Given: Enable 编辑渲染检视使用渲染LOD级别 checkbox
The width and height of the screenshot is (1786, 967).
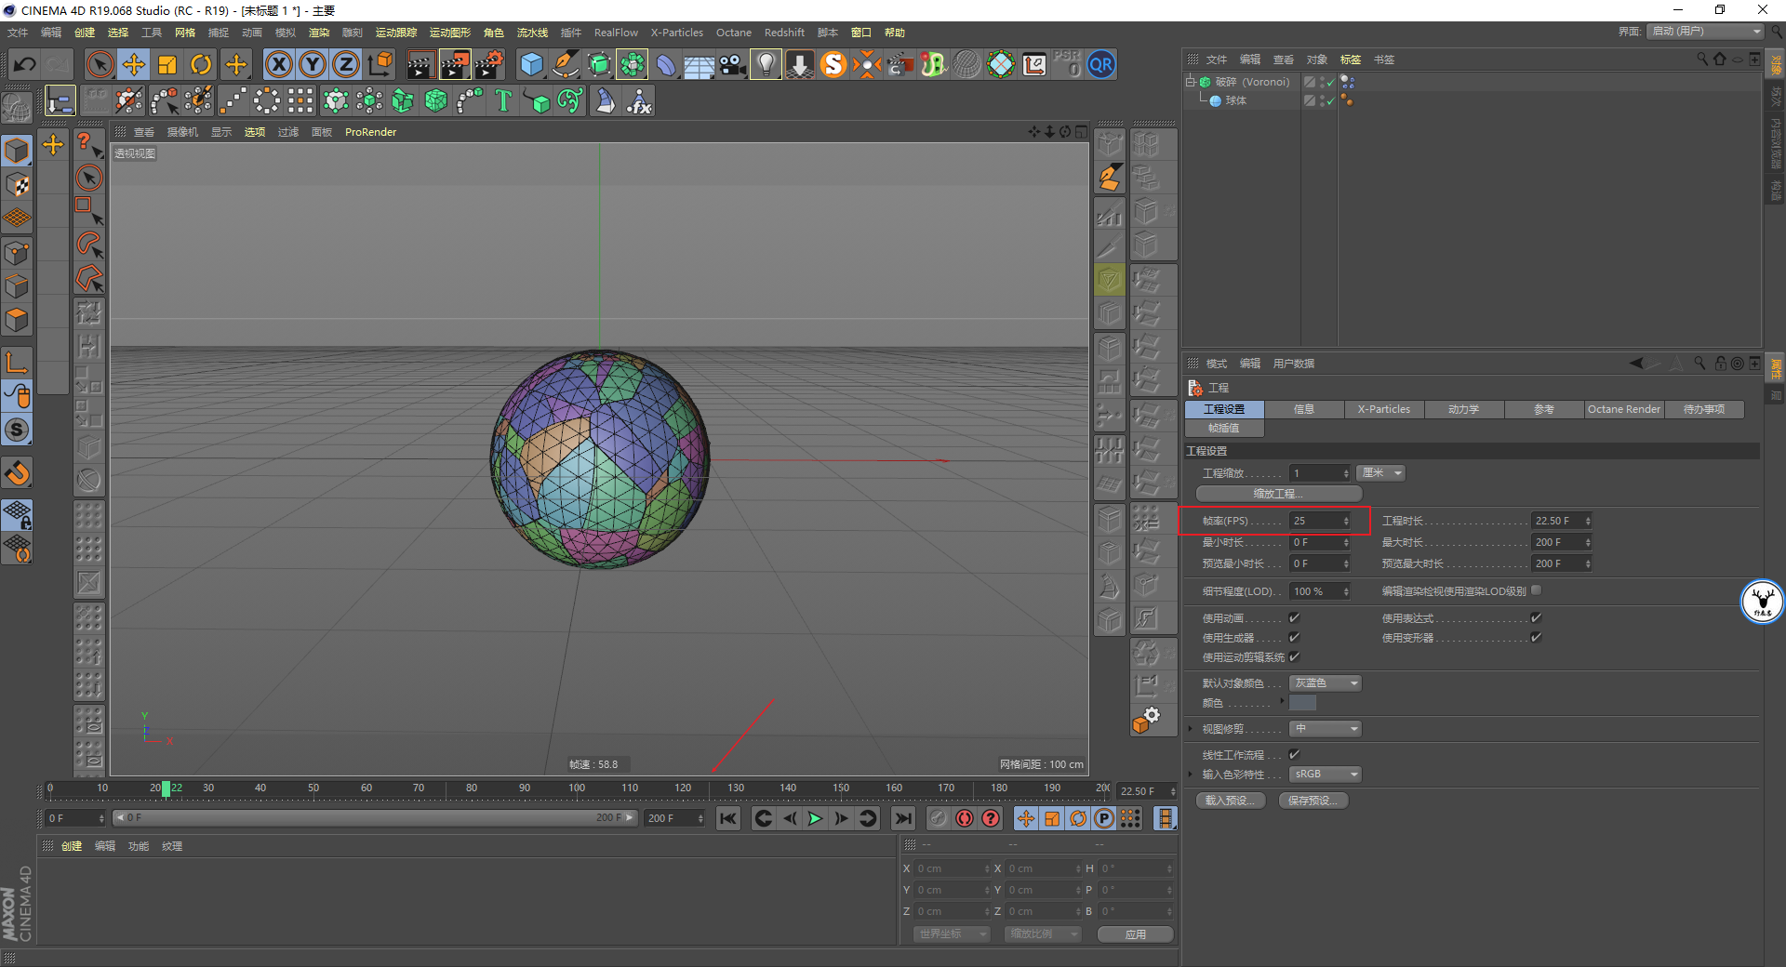Looking at the screenshot, I should (1536, 590).
